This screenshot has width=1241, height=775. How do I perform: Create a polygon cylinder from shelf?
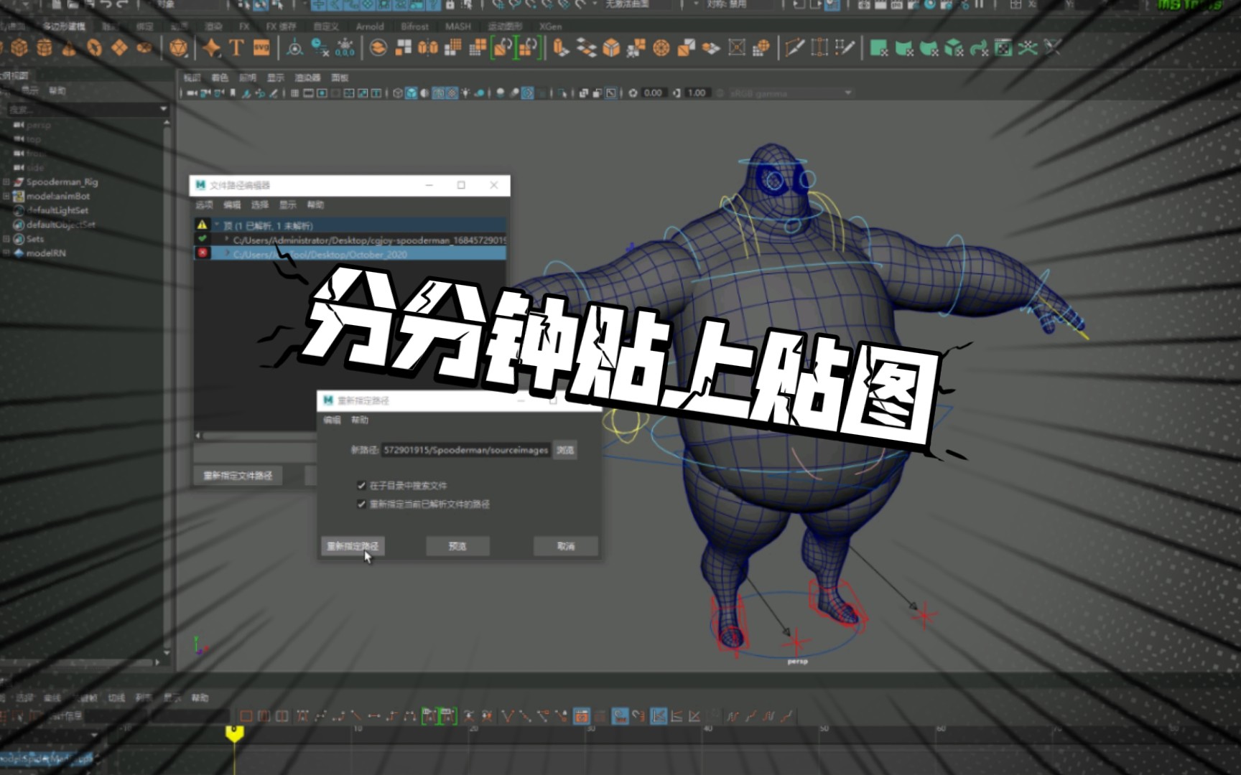pos(45,48)
